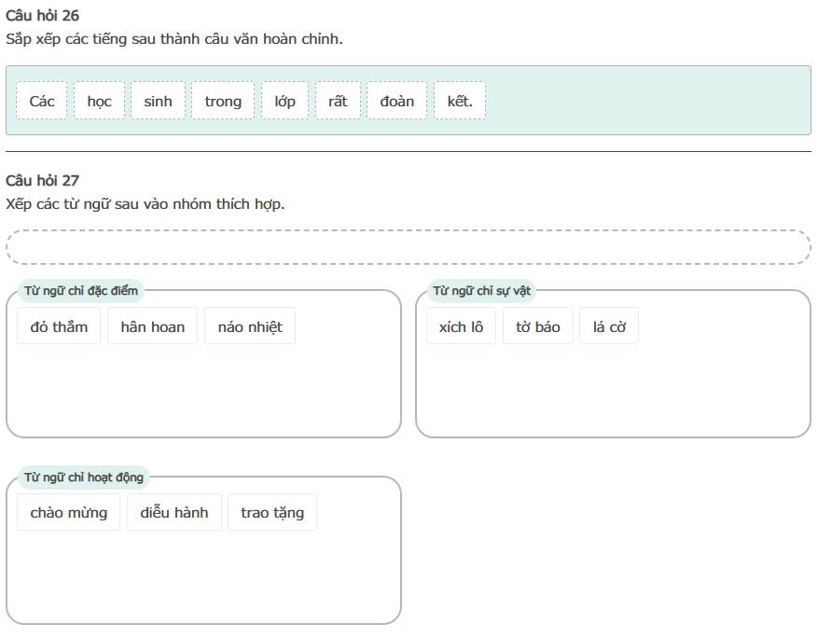
Task: Click the 'rất' word tile
Action: 338,101
